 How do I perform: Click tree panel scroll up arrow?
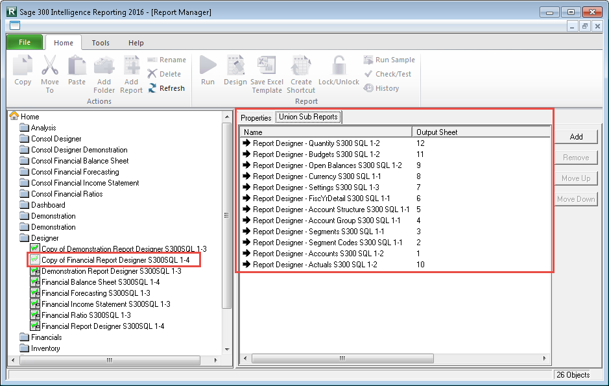[x=227, y=117]
